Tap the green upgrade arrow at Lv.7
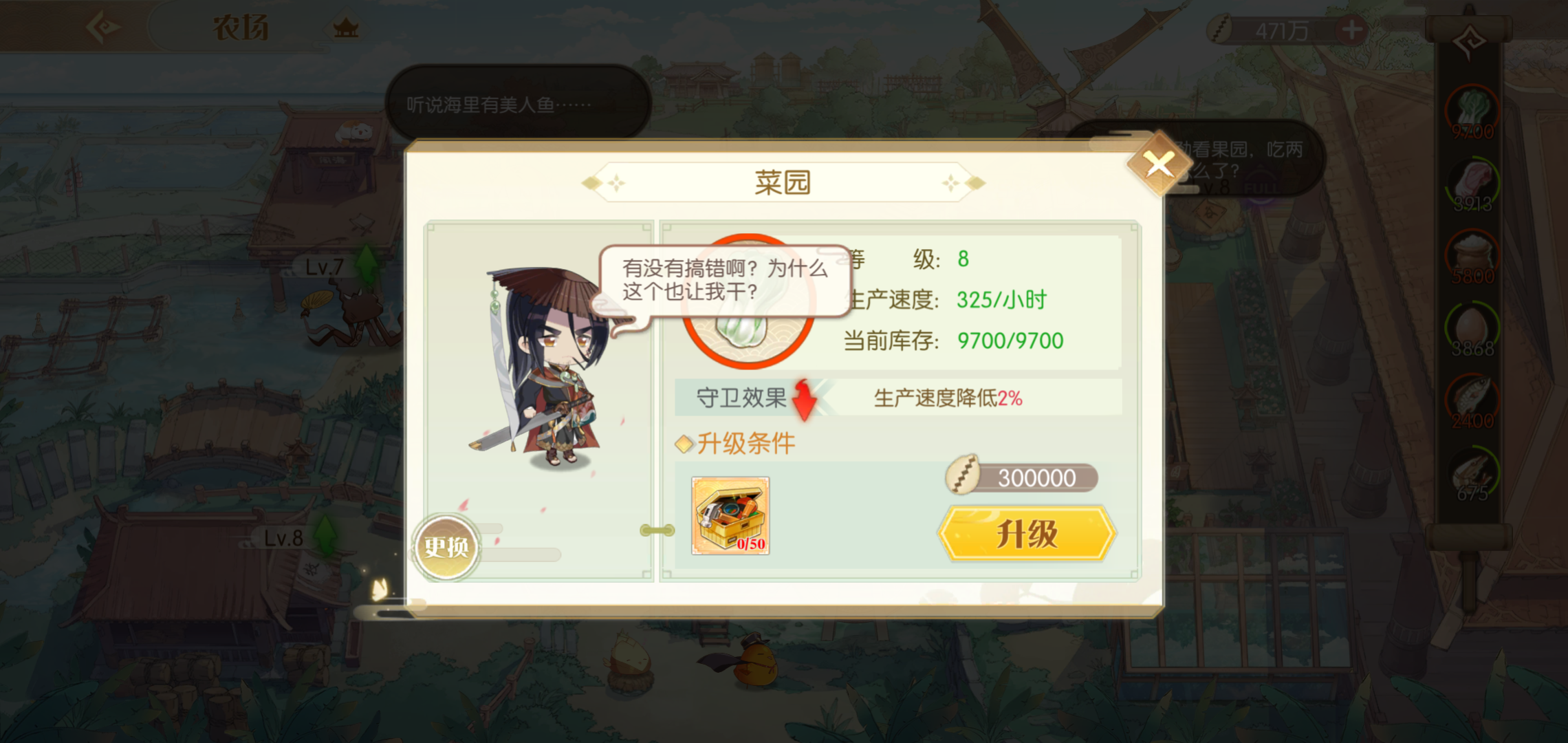This screenshot has height=743, width=1568. coord(367,263)
